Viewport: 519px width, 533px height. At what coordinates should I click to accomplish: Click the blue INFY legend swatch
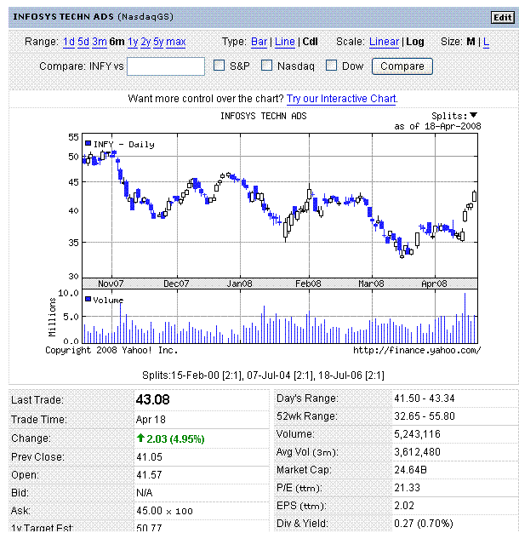[88, 143]
